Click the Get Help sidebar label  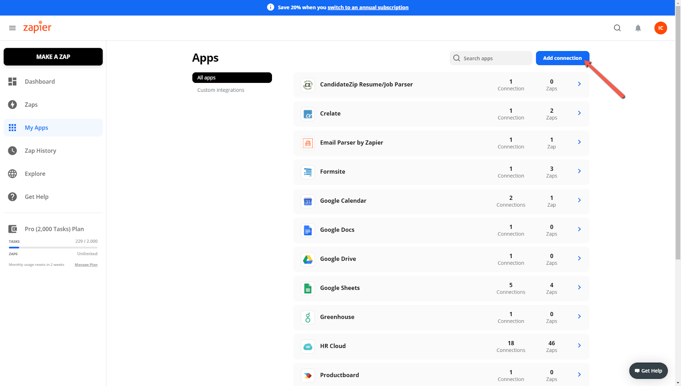coord(37,197)
